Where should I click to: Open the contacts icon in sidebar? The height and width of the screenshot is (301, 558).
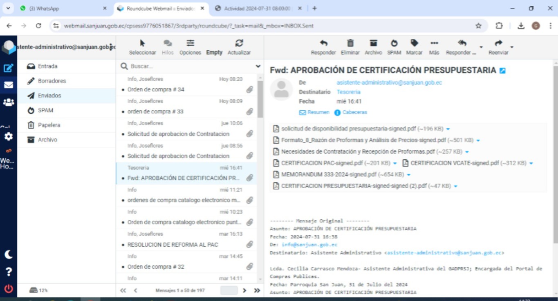coord(9,103)
